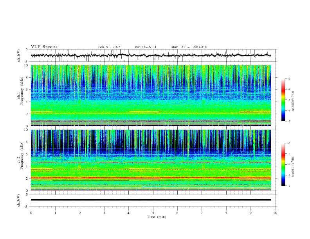Click the 'station=ATH' header label
The height and width of the screenshot is (239, 310).
(145, 47)
